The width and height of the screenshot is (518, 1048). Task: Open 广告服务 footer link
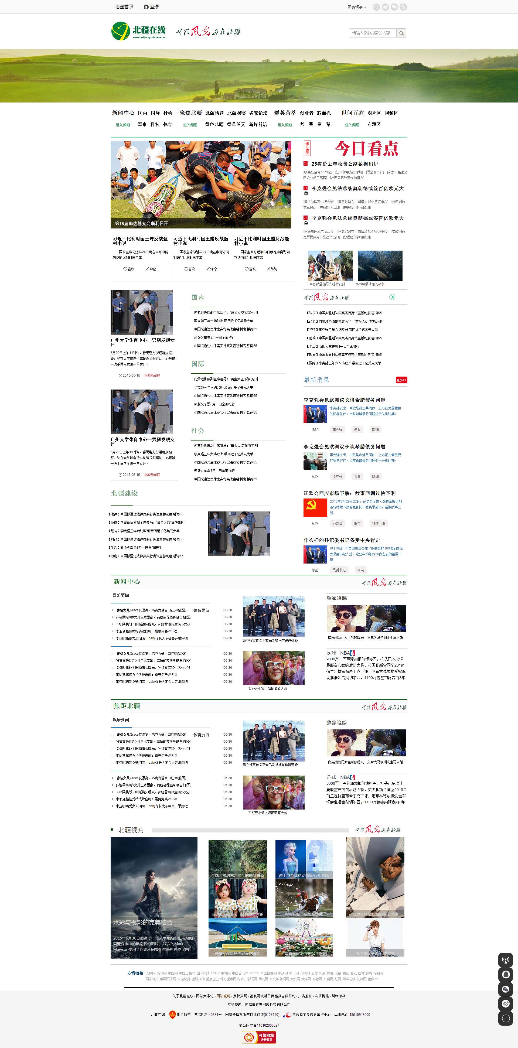pyautogui.click(x=305, y=996)
